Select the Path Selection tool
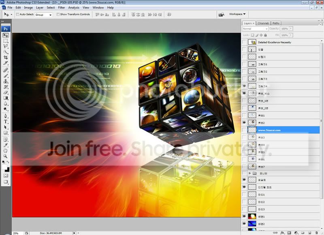 (6, 127)
